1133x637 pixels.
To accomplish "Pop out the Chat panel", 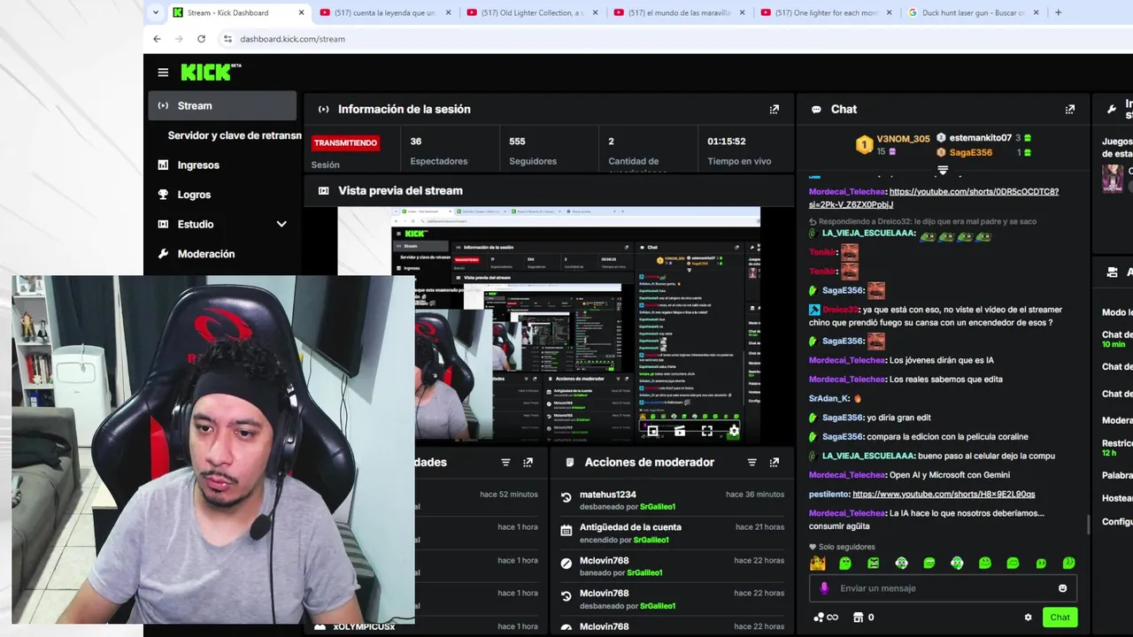I will (x=1069, y=109).
